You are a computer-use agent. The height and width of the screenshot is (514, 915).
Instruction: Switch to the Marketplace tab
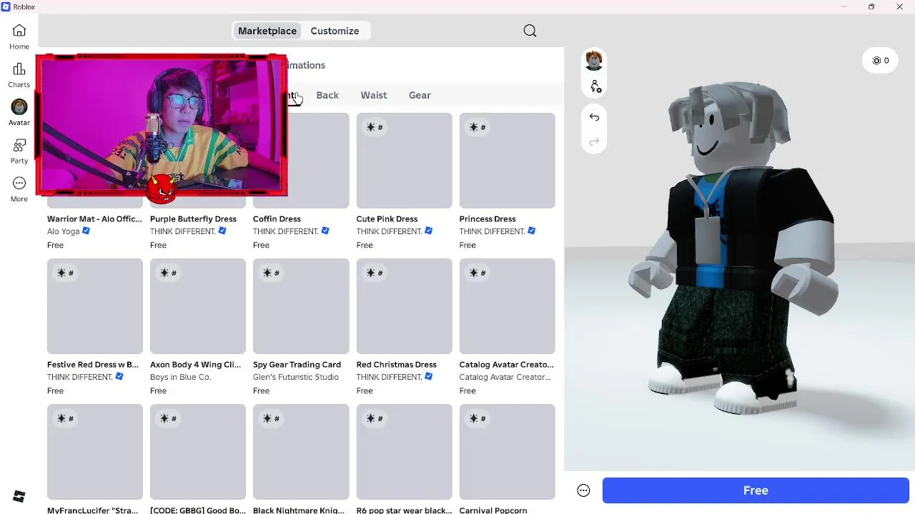click(267, 31)
